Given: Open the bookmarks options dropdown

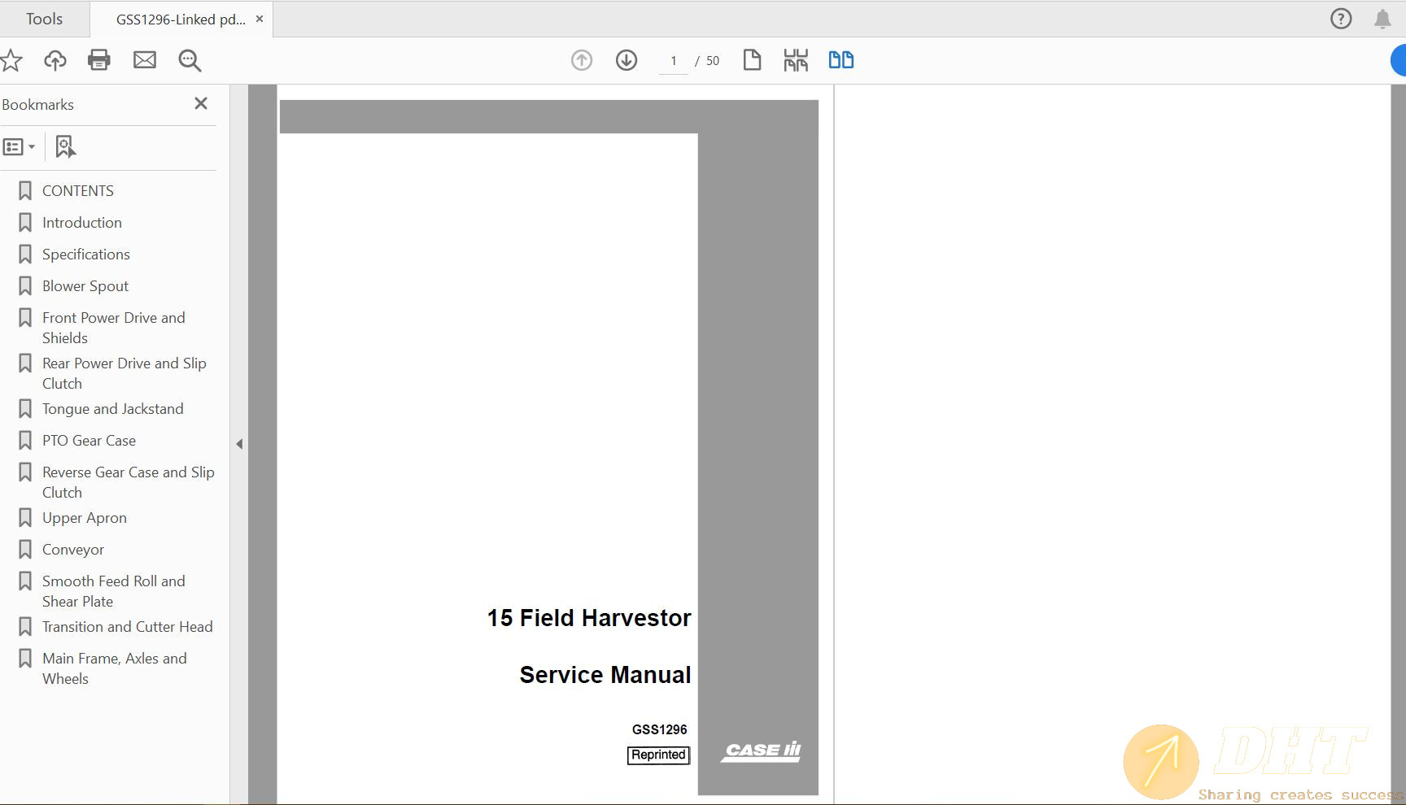Looking at the screenshot, I should pos(19,147).
